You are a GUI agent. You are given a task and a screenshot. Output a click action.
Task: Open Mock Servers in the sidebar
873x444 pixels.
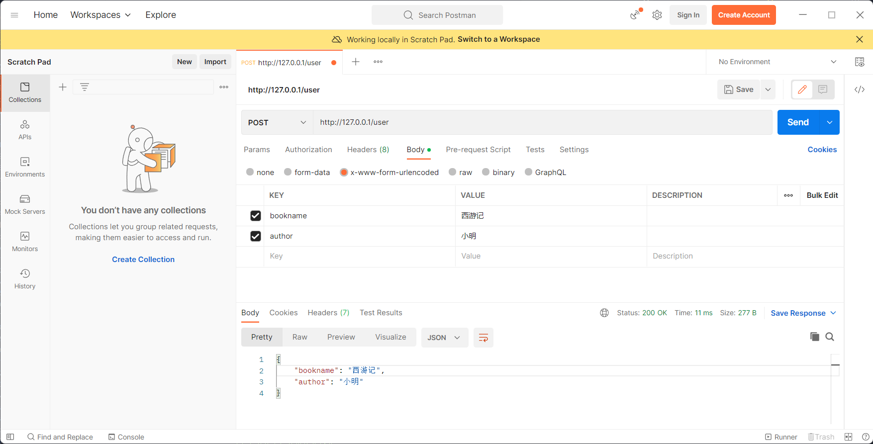pyautogui.click(x=25, y=205)
